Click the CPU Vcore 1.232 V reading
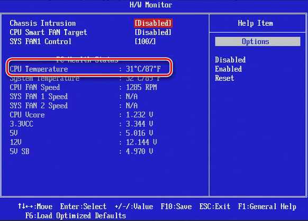Image resolution: width=308 pixels, height=221 pixels. (139, 115)
